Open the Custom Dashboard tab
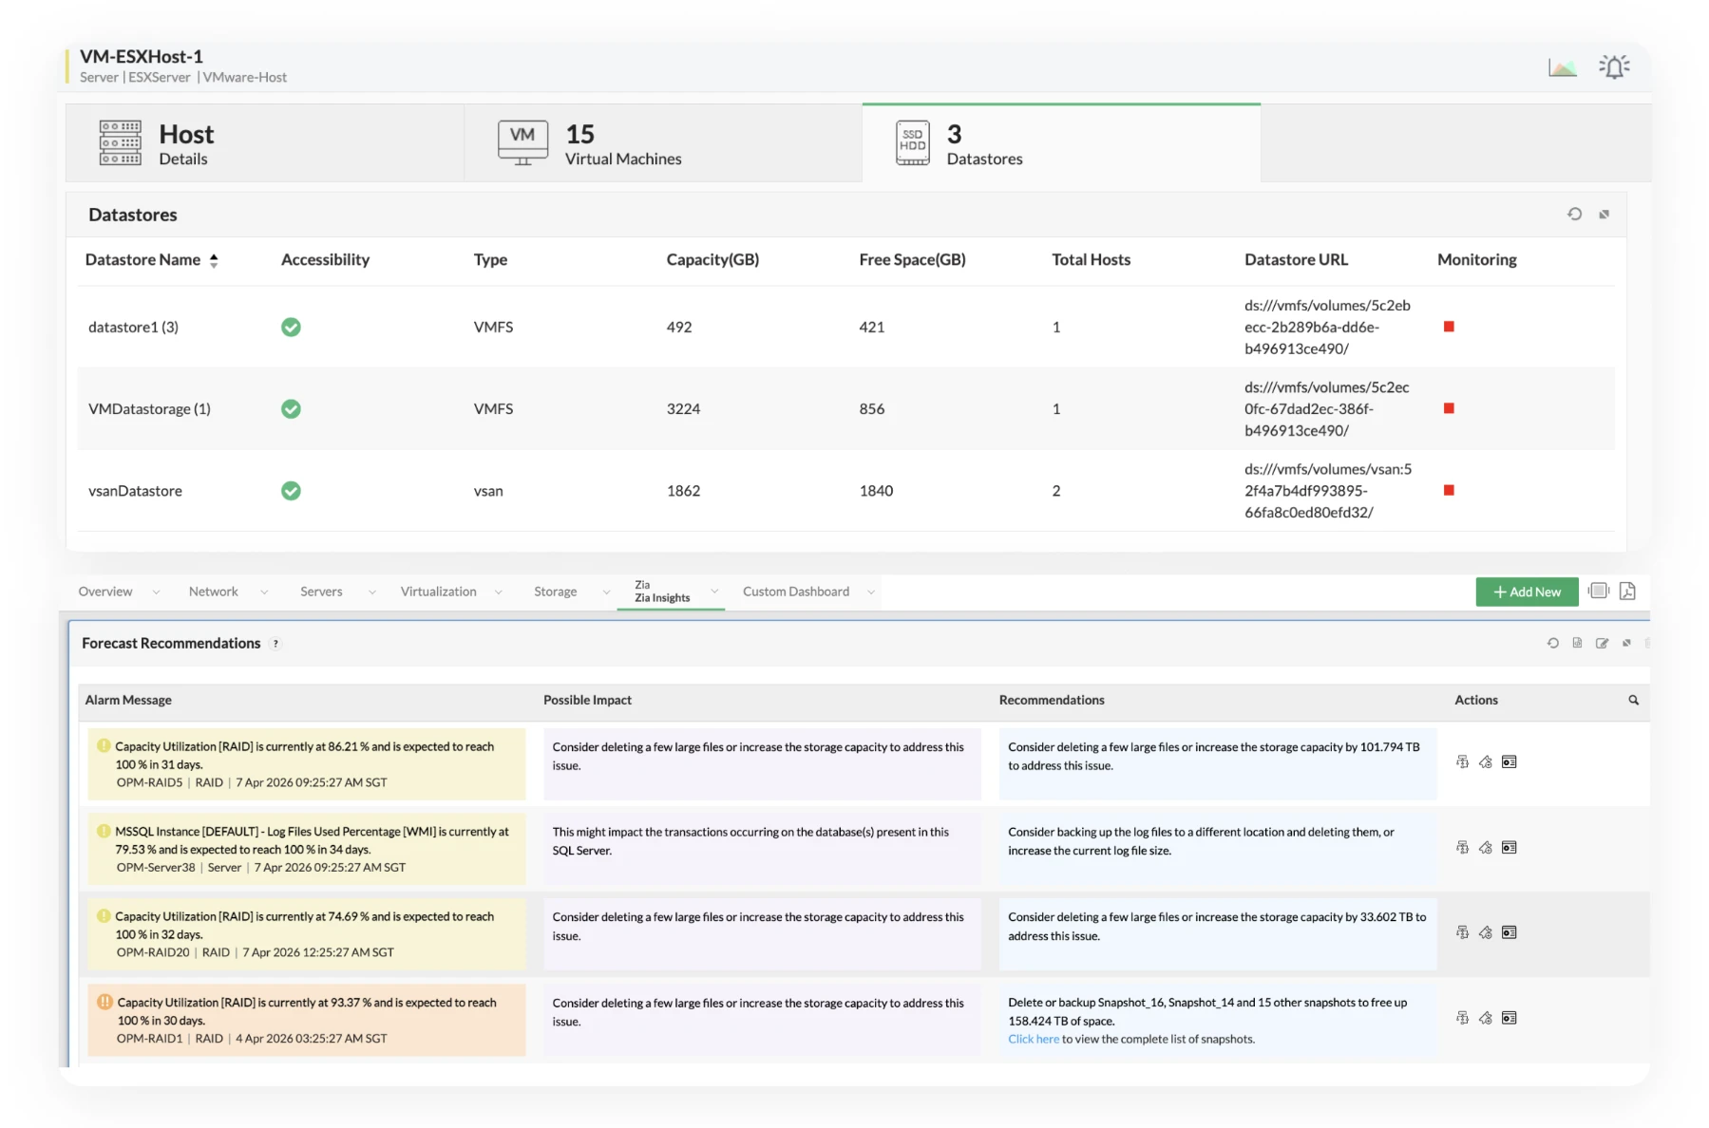This screenshot has height=1128, width=1709. click(796, 592)
